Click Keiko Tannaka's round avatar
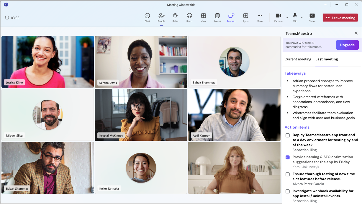The height and width of the screenshot is (204, 362). click(141, 168)
